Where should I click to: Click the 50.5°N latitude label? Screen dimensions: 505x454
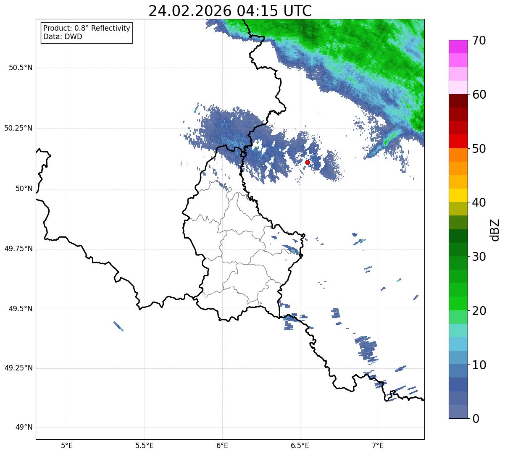click(20, 68)
